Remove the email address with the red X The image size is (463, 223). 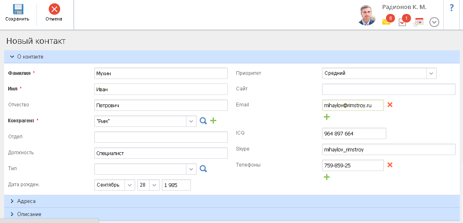[x=390, y=105]
